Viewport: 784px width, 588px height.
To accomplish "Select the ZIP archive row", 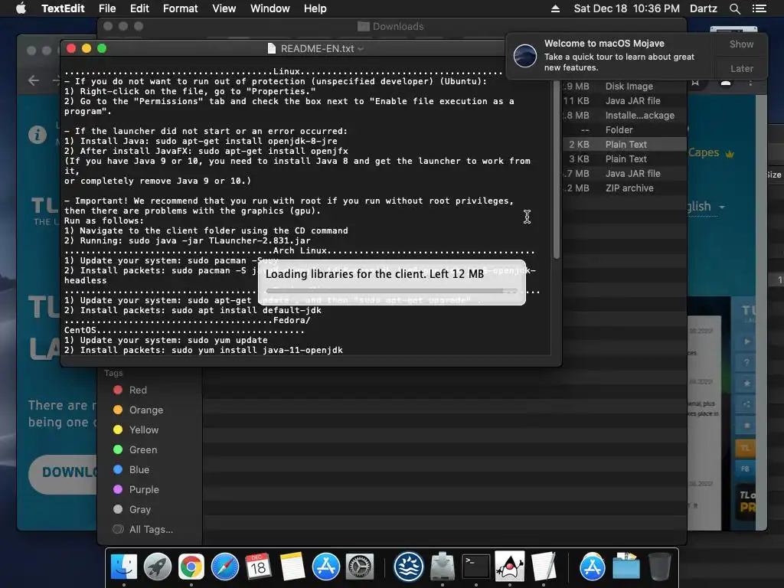I will point(624,188).
